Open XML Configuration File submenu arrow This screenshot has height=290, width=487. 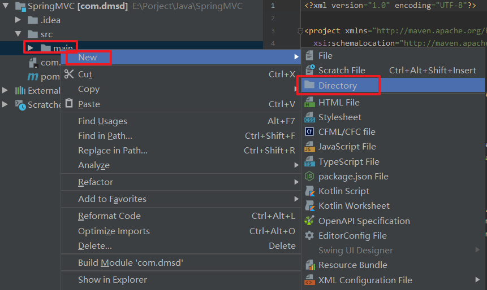tap(477, 280)
